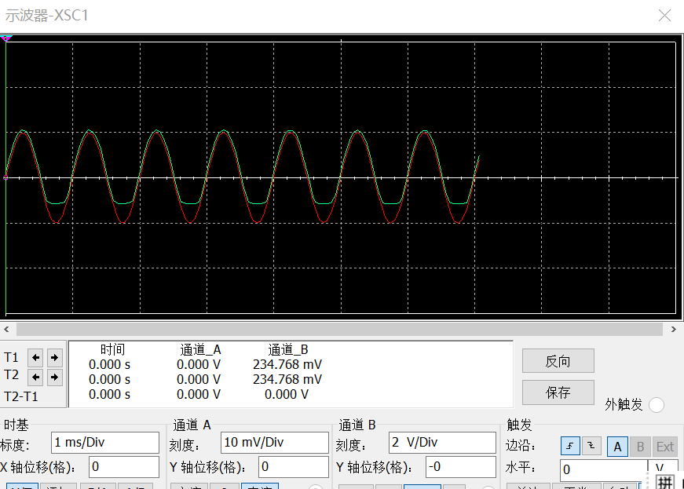Click the horizontal scrollbar thumb under waveform
Image resolution: width=684 pixels, height=489 pixels.
(339, 329)
